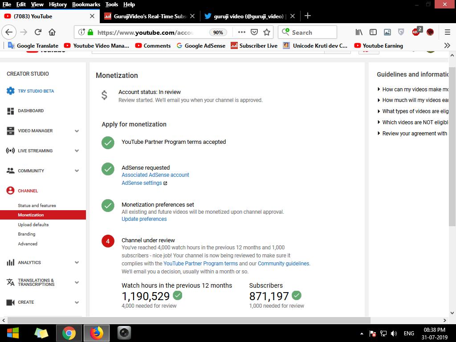Click the 90% zoom level badge
The height and width of the screenshot is (342, 456).
tap(218, 32)
